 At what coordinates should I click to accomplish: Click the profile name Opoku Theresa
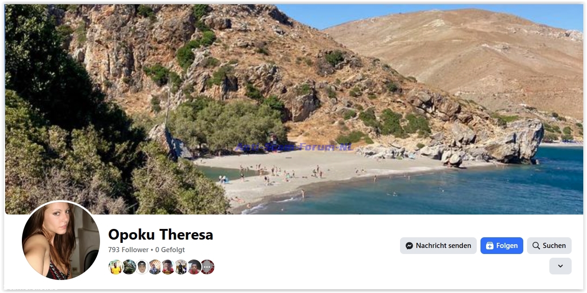pyautogui.click(x=160, y=234)
